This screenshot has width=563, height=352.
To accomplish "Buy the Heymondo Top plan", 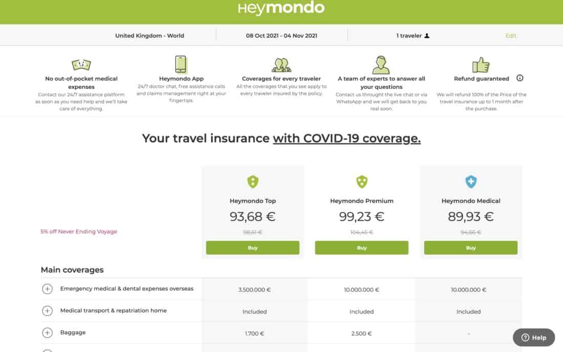I will click(x=253, y=248).
